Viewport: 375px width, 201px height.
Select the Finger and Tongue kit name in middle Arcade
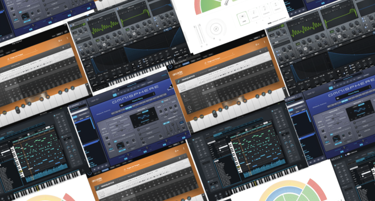[x=214, y=61]
